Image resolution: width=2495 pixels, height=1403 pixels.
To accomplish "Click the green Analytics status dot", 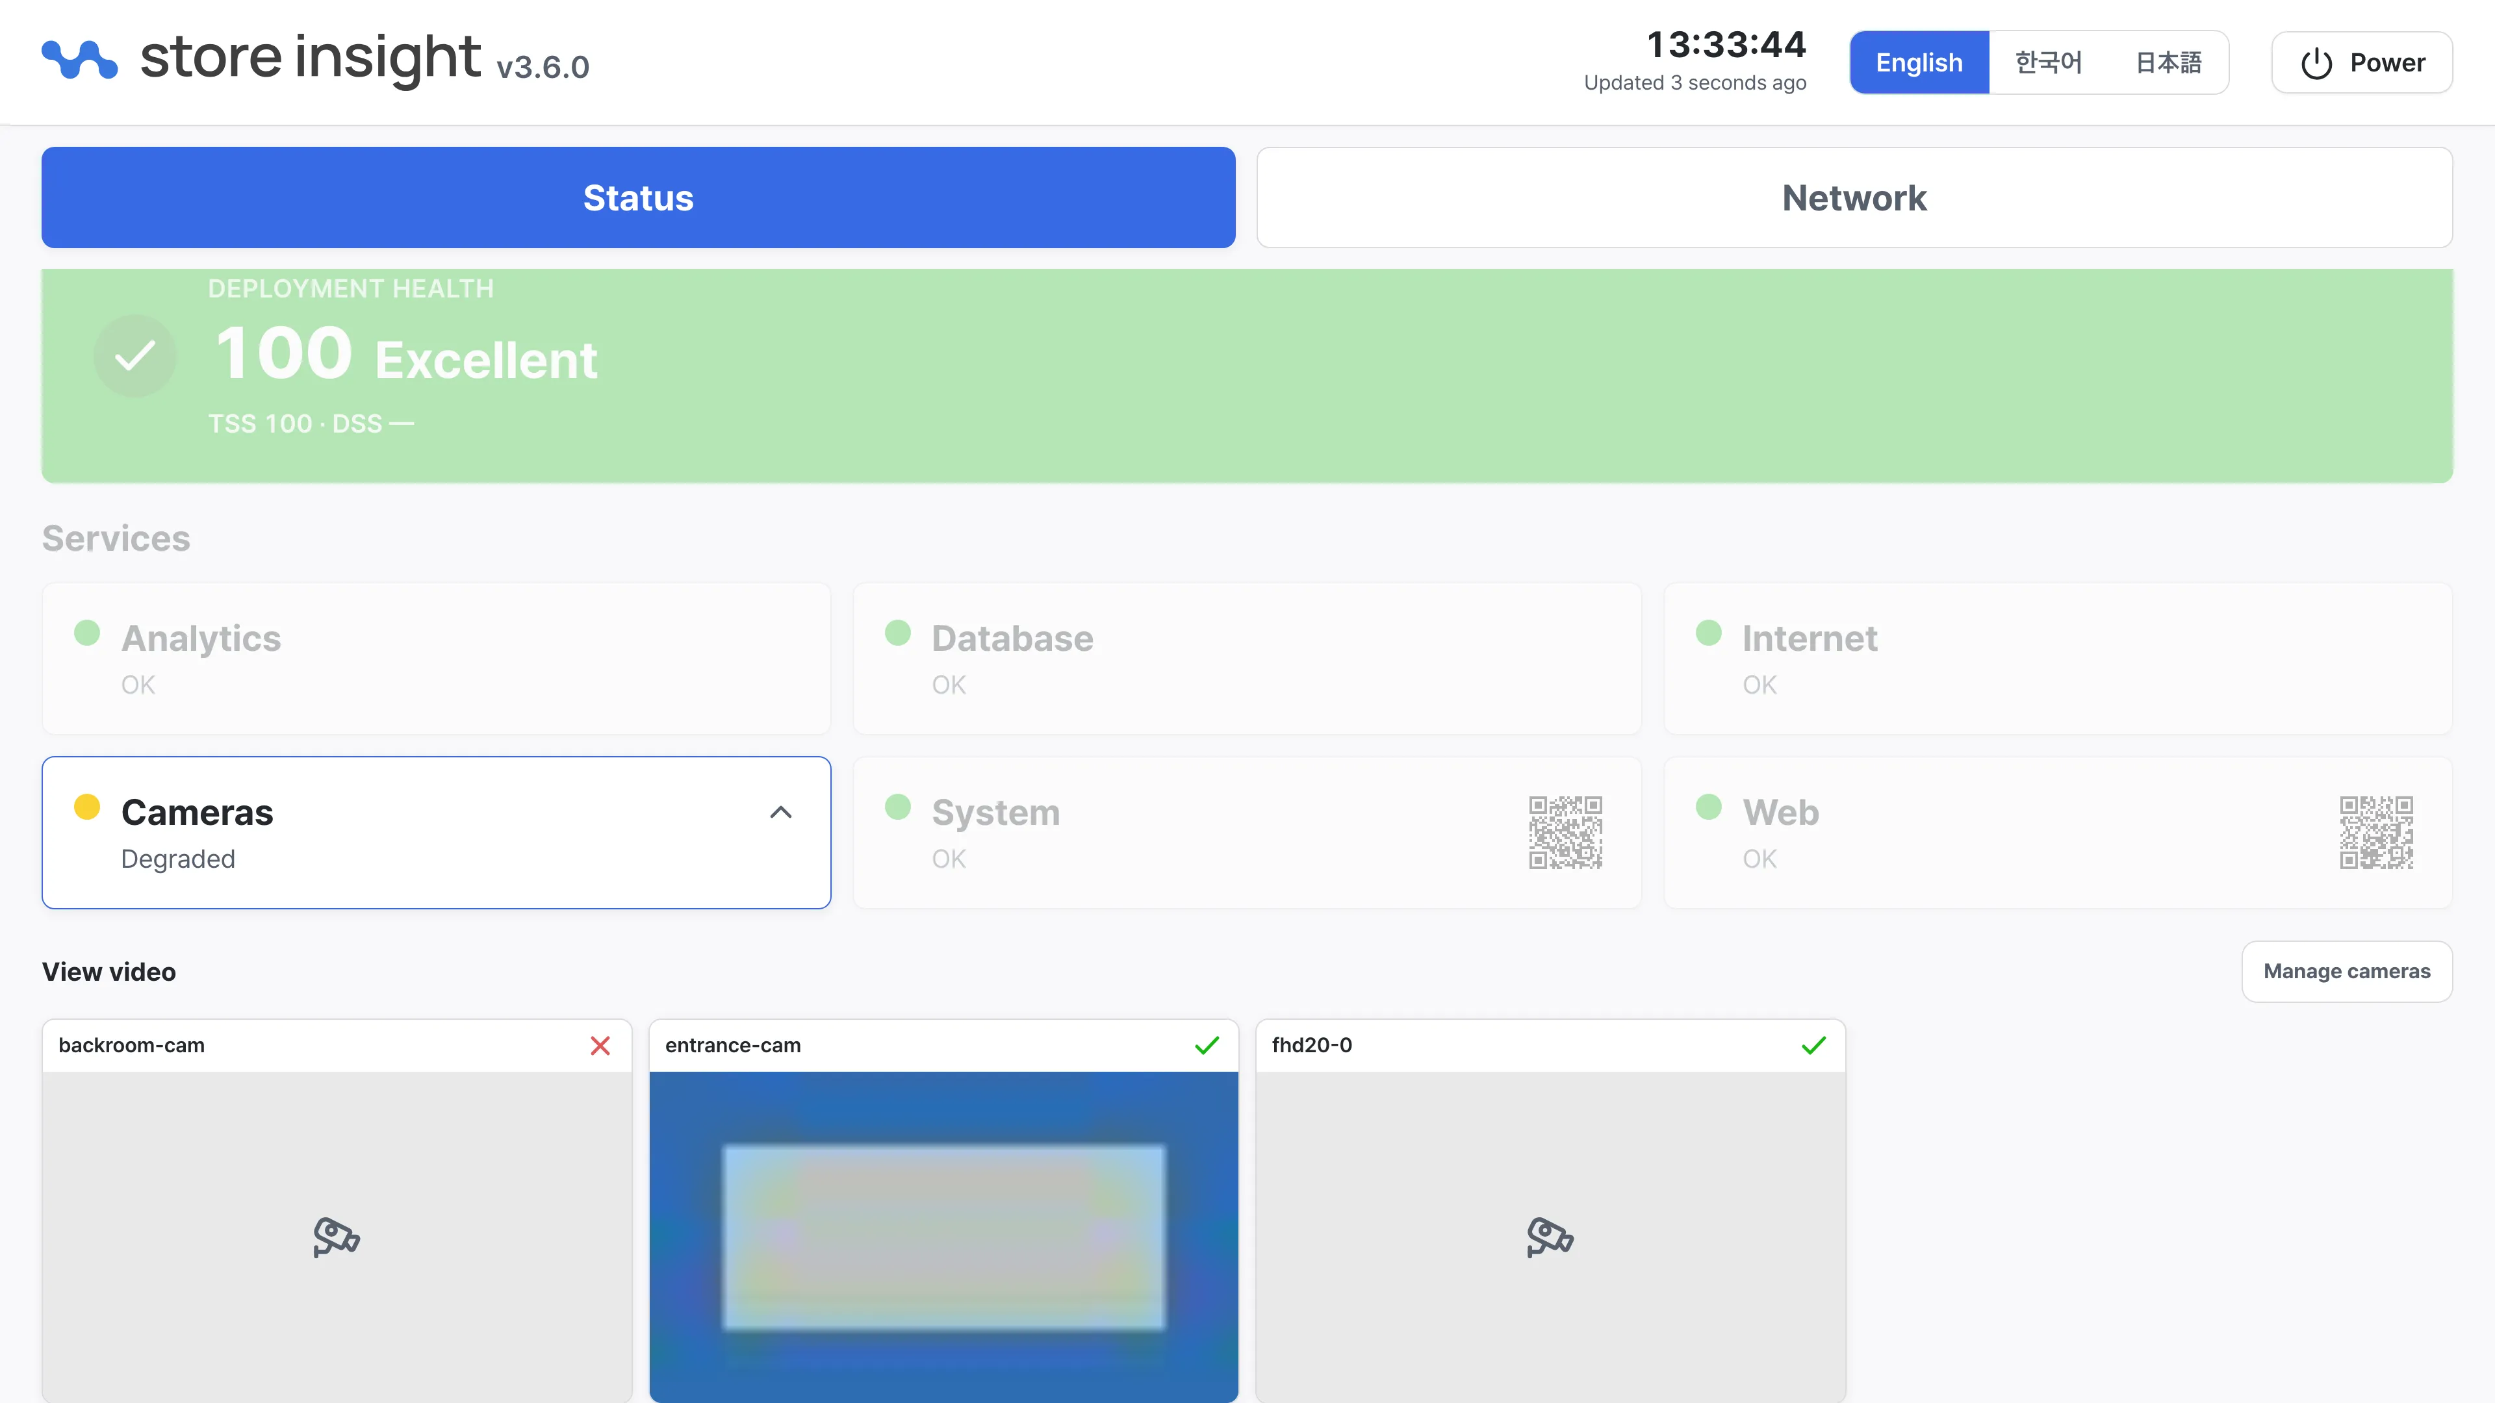I will (87, 632).
